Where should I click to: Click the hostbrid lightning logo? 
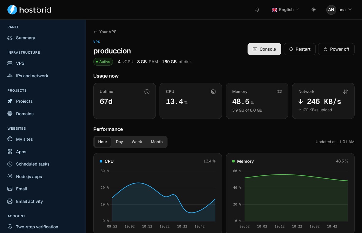pos(12,10)
